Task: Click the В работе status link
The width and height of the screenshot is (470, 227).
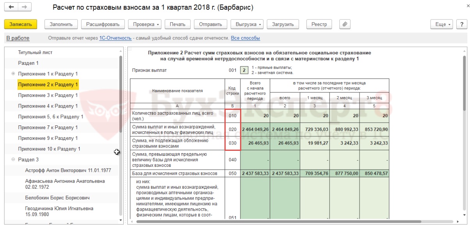Action: (x=18, y=38)
